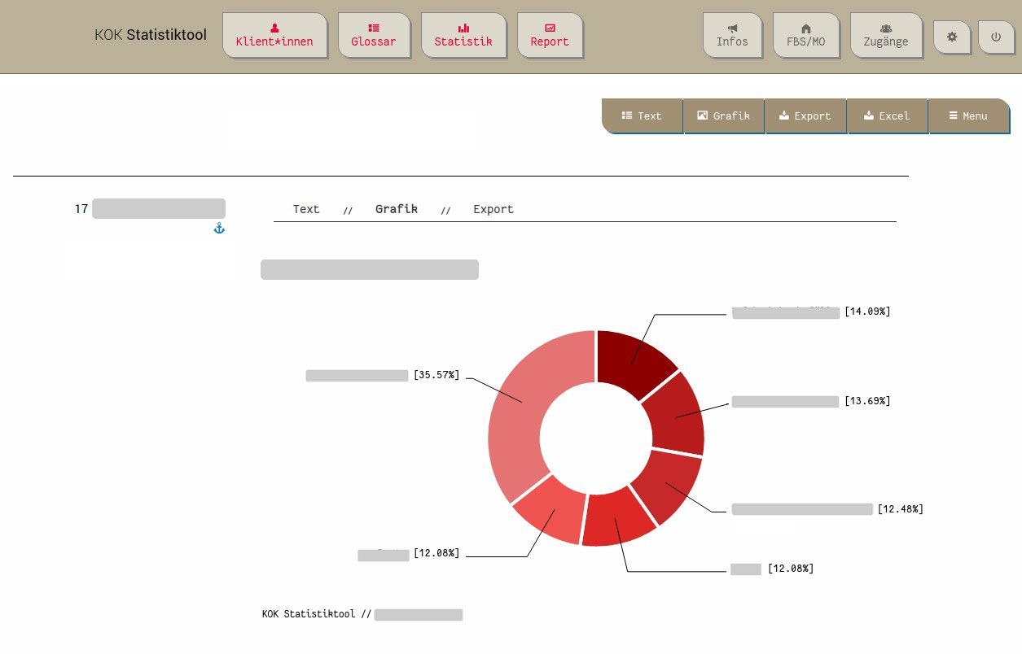Expand the Export download options
1022x654 pixels.
[x=805, y=116]
